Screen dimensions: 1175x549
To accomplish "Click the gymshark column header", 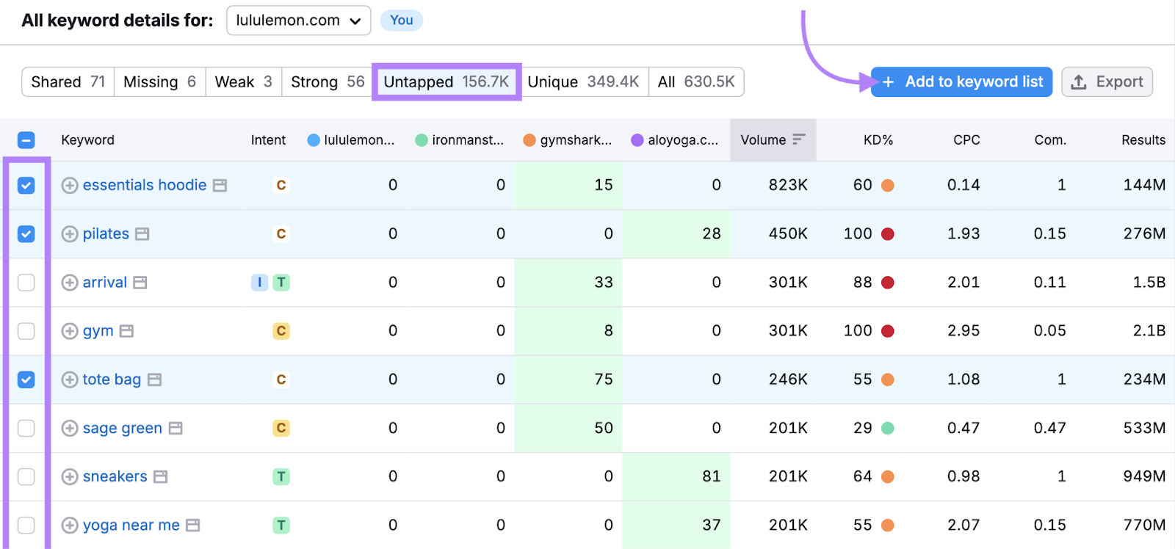I will (568, 139).
